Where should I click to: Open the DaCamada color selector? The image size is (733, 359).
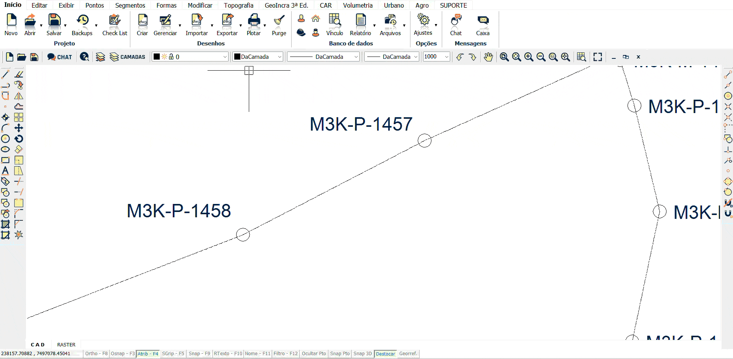[x=258, y=57]
